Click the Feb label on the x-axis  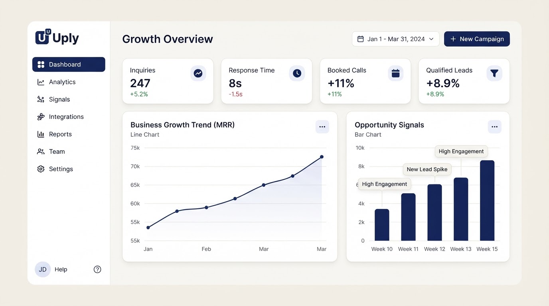[206, 249]
